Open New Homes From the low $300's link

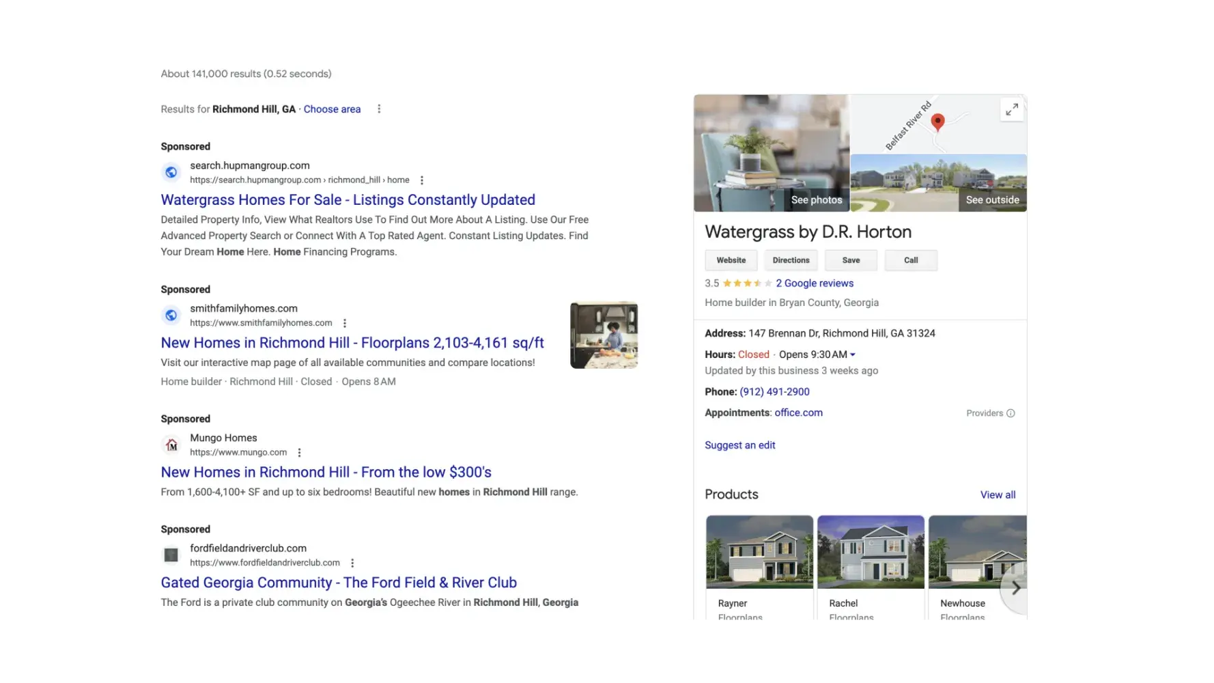[326, 472]
